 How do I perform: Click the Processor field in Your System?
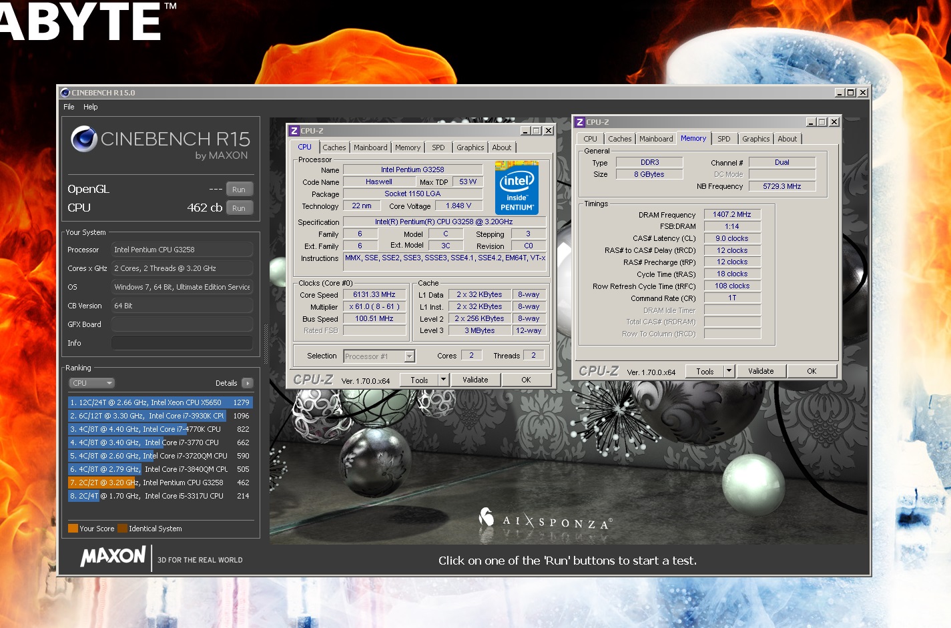point(182,250)
